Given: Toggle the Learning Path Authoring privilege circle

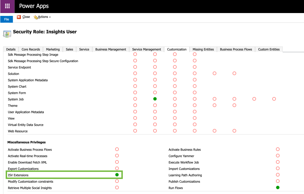Looking at the screenshot, I should pos(278,175).
